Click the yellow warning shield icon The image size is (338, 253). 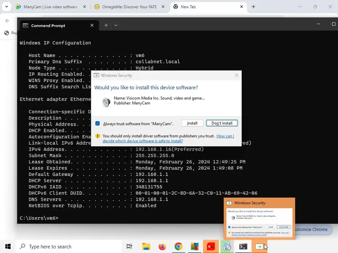98,136
